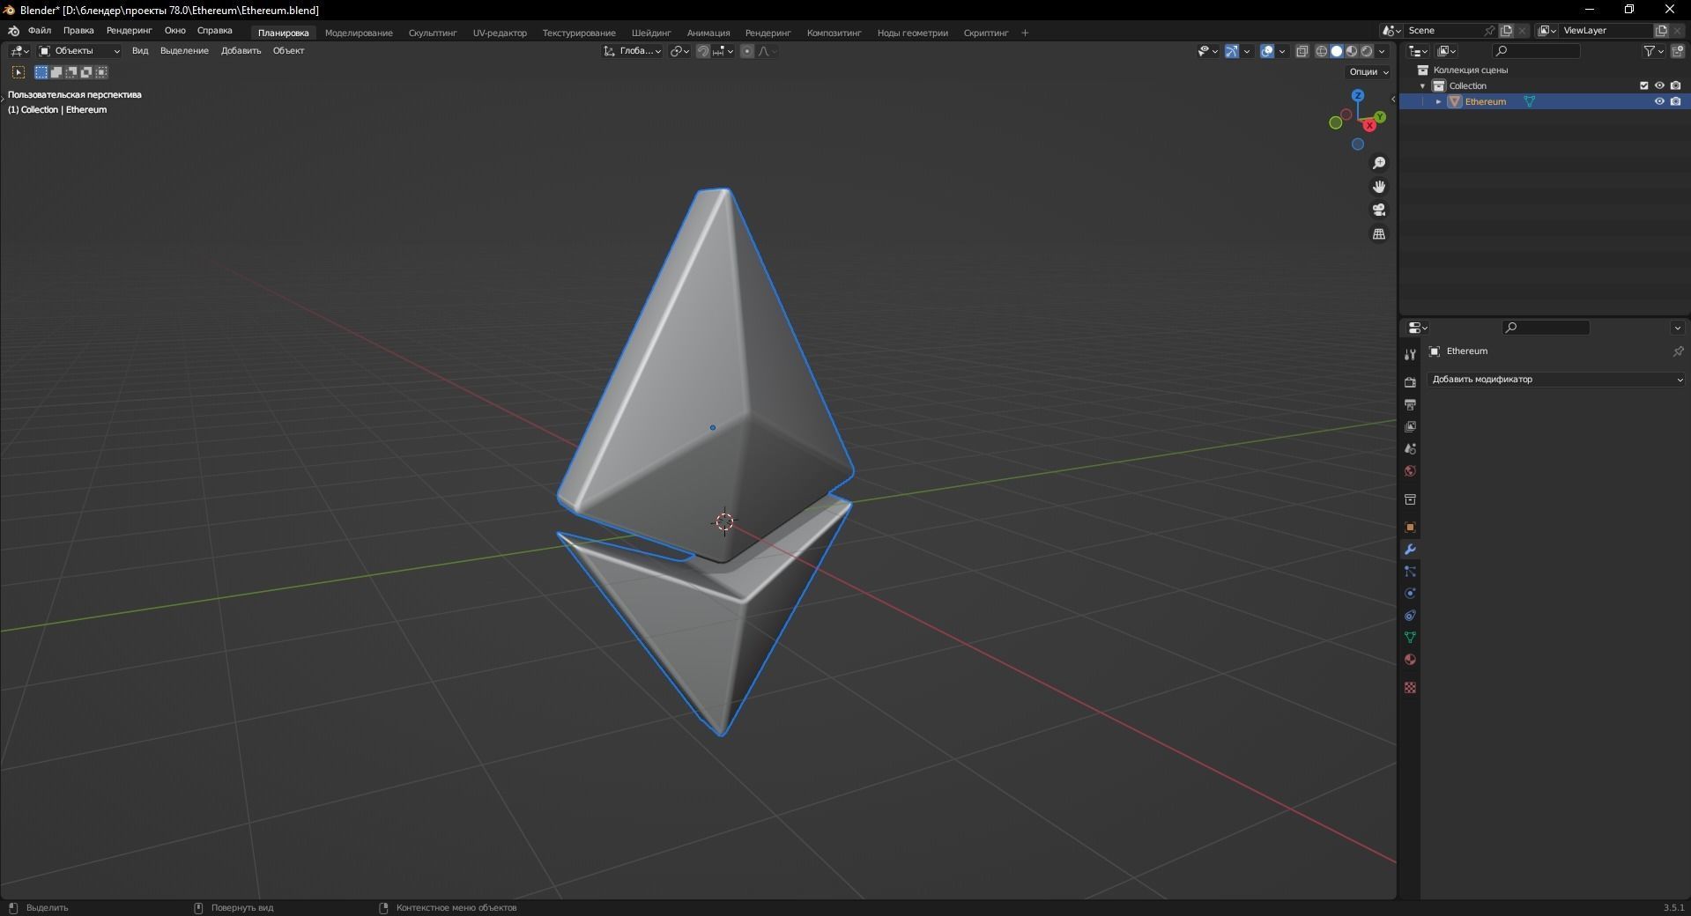The image size is (1691, 916).
Task: Click the Y axis on navigation gizmo
Action: (1380, 116)
